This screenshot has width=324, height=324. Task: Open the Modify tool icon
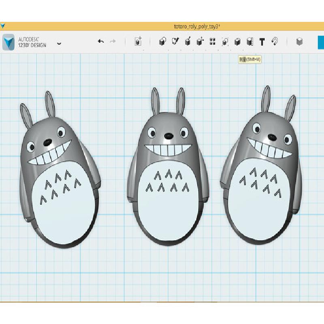pos(200,41)
